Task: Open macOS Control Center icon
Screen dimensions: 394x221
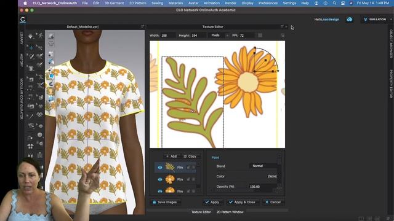Action: [x=343, y=3]
